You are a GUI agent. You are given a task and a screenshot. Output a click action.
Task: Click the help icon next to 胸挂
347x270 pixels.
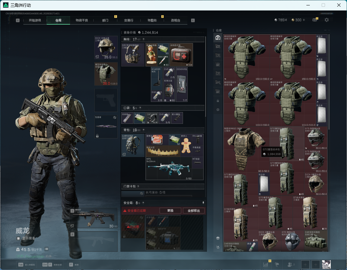(x=143, y=39)
